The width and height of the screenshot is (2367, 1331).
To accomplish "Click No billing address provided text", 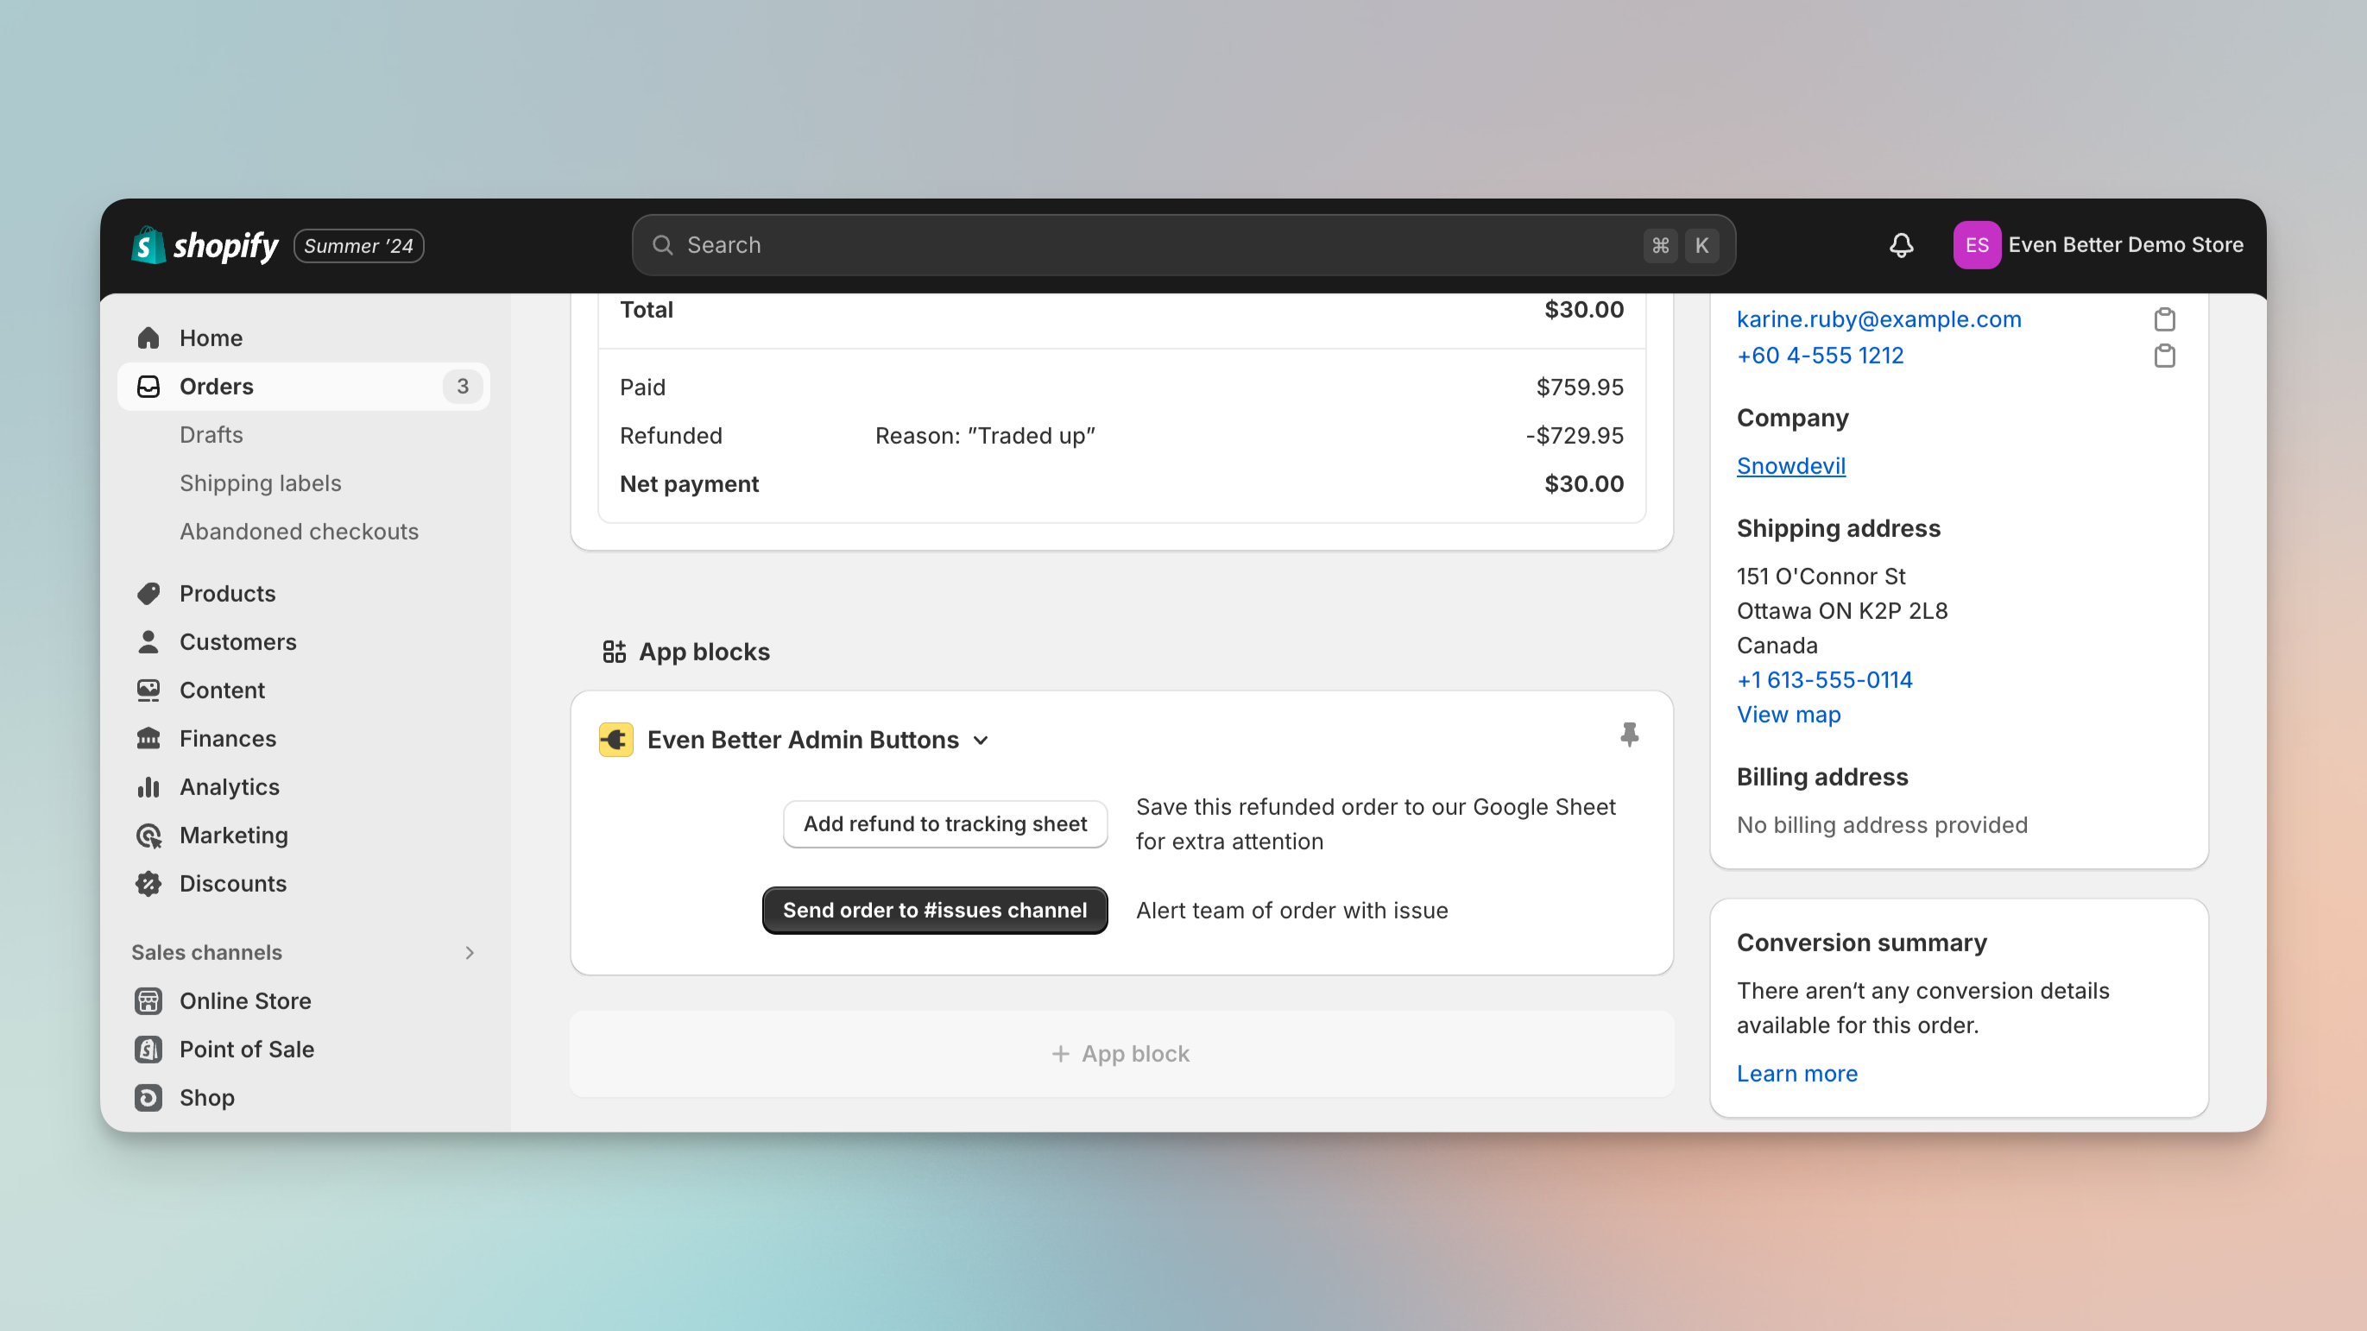I will pyautogui.click(x=1882, y=825).
